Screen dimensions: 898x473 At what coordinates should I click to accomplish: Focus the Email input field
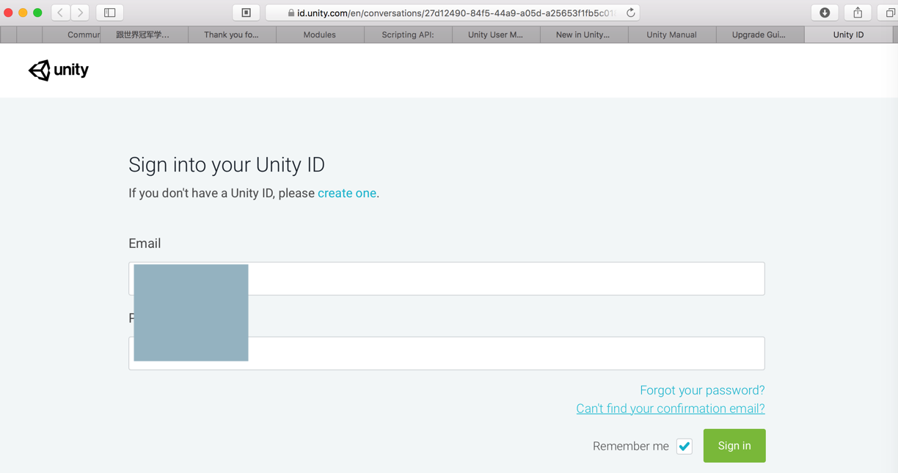[447, 279]
